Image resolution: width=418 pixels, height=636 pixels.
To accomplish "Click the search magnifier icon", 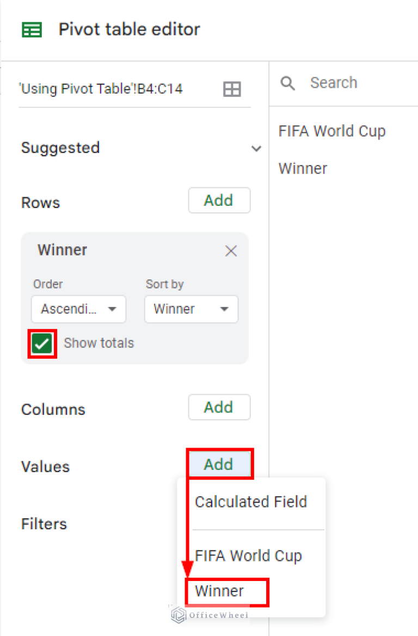I will (288, 83).
